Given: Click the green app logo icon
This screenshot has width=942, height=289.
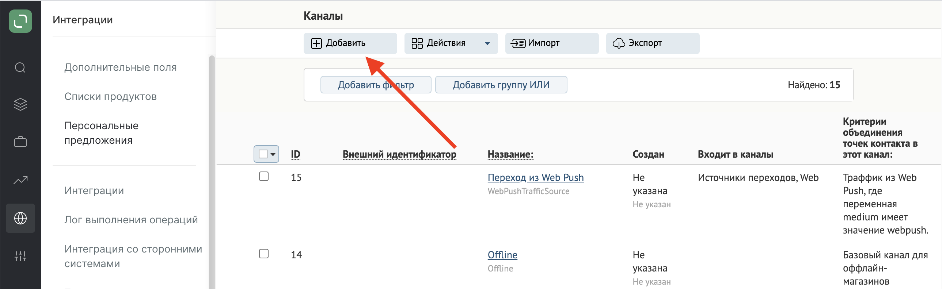Looking at the screenshot, I should (20, 21).
